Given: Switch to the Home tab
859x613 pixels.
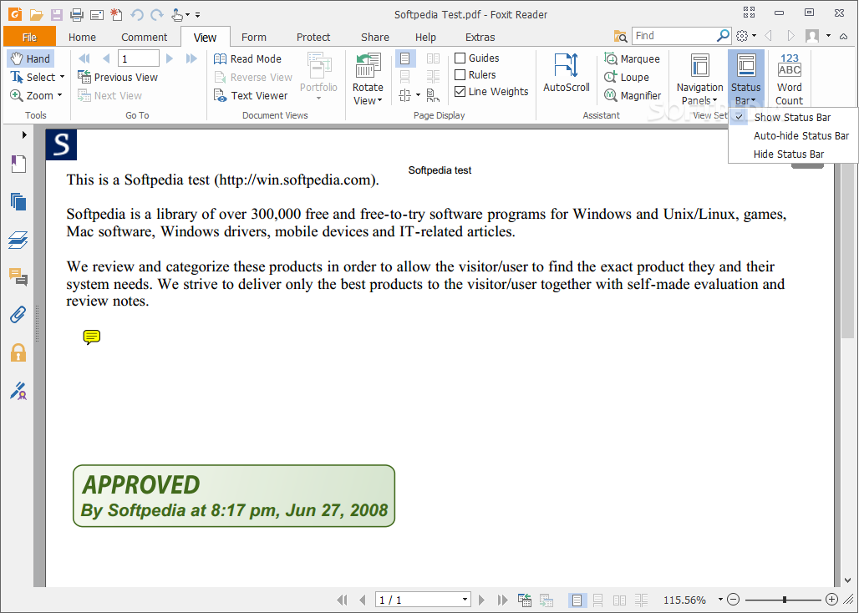Looking at the screenshot, I should click(x=82, y=38).
